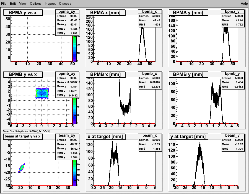This screenshot has height=194, width=249.
Task: Open the View menu
Action: (x=23, y=4)
